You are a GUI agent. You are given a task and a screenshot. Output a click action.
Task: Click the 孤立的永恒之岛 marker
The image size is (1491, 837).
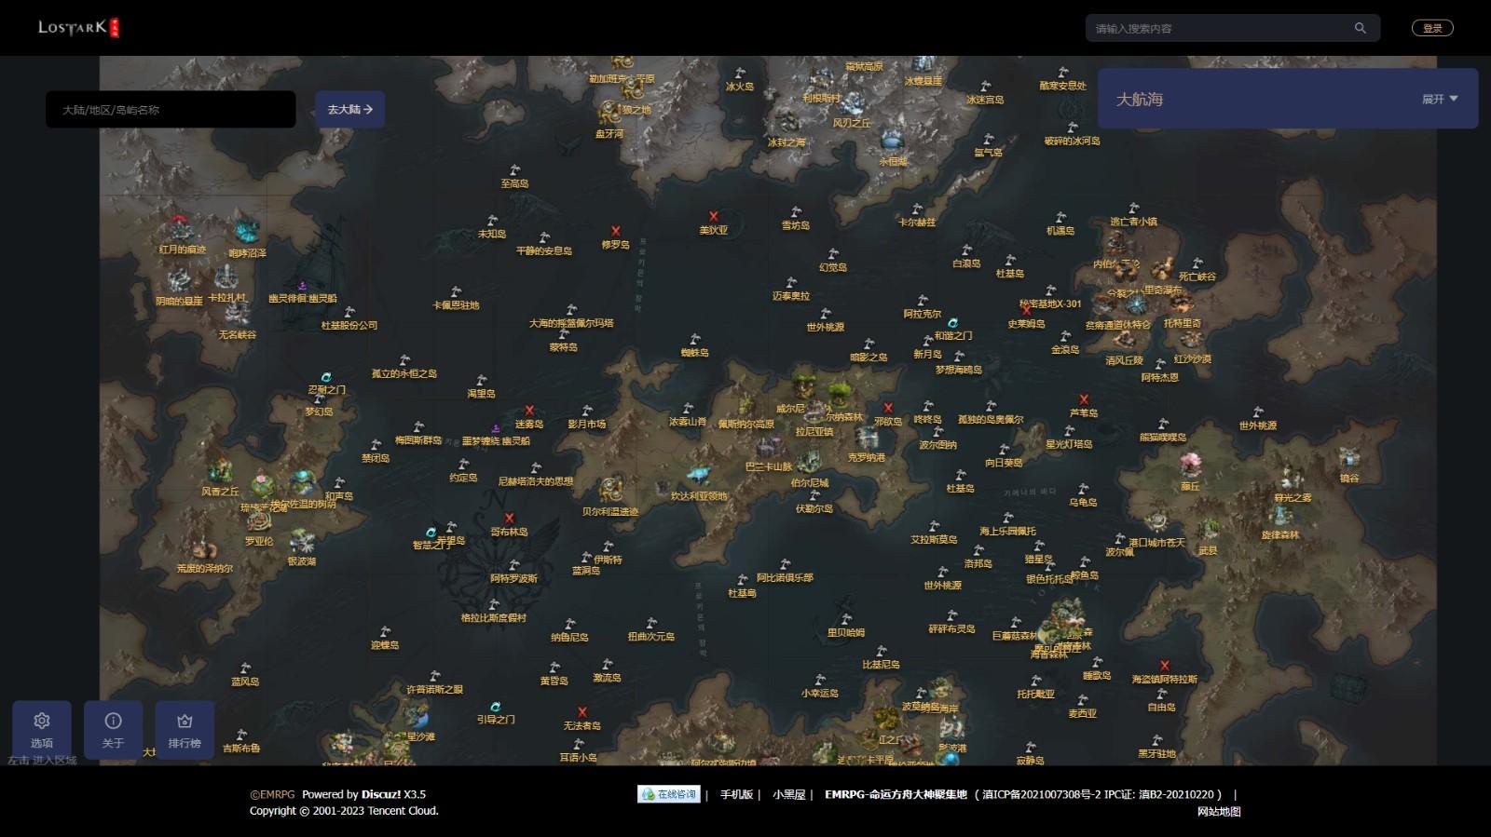404,360
